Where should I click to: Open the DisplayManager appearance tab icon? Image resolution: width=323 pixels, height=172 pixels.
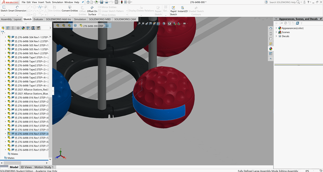point(23,28)
